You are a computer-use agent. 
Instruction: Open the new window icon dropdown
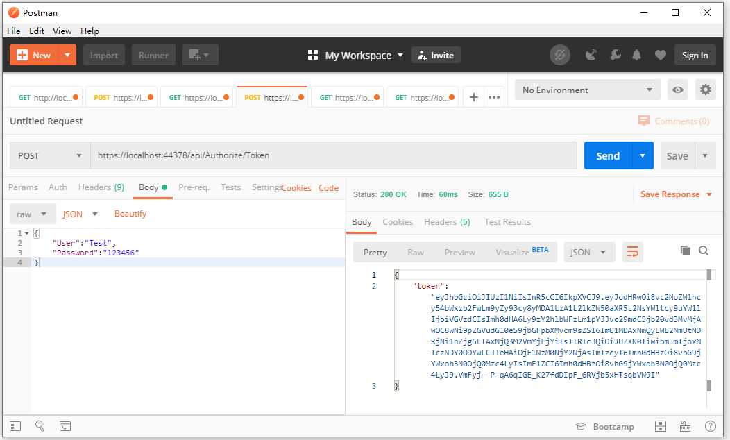point(200,56)
